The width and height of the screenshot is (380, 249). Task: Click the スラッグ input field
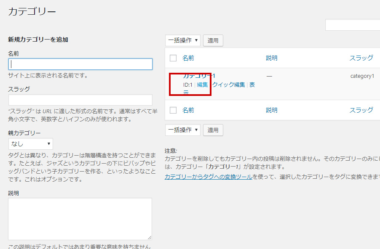(80, 100)
